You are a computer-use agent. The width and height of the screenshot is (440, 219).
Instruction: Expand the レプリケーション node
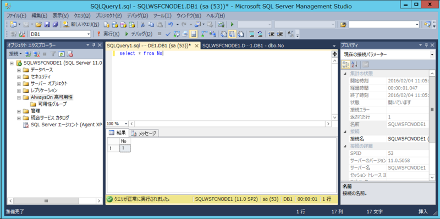pyautogui.click(x=19, y=91)
